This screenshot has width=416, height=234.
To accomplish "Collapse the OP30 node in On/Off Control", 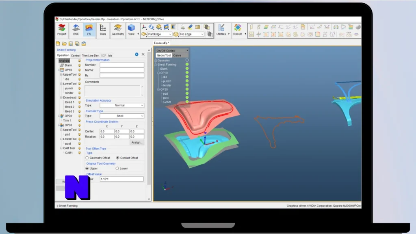I will (x=158, y=89).
